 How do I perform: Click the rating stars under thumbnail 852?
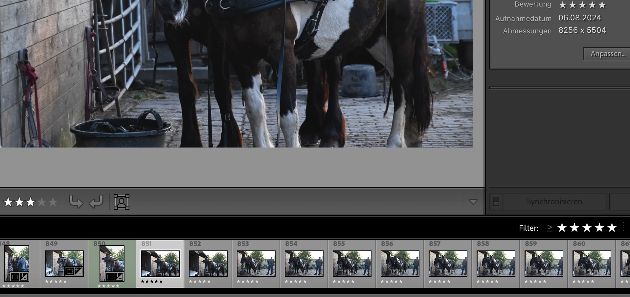(200, 281)
